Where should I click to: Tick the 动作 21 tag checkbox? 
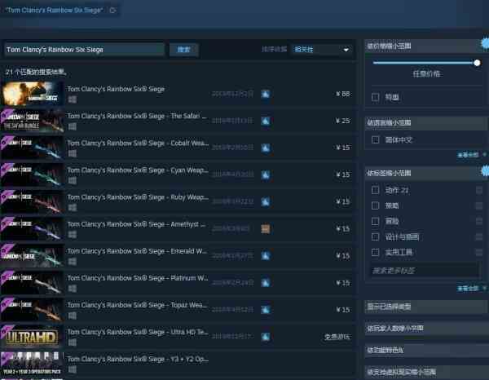point(376,190)
